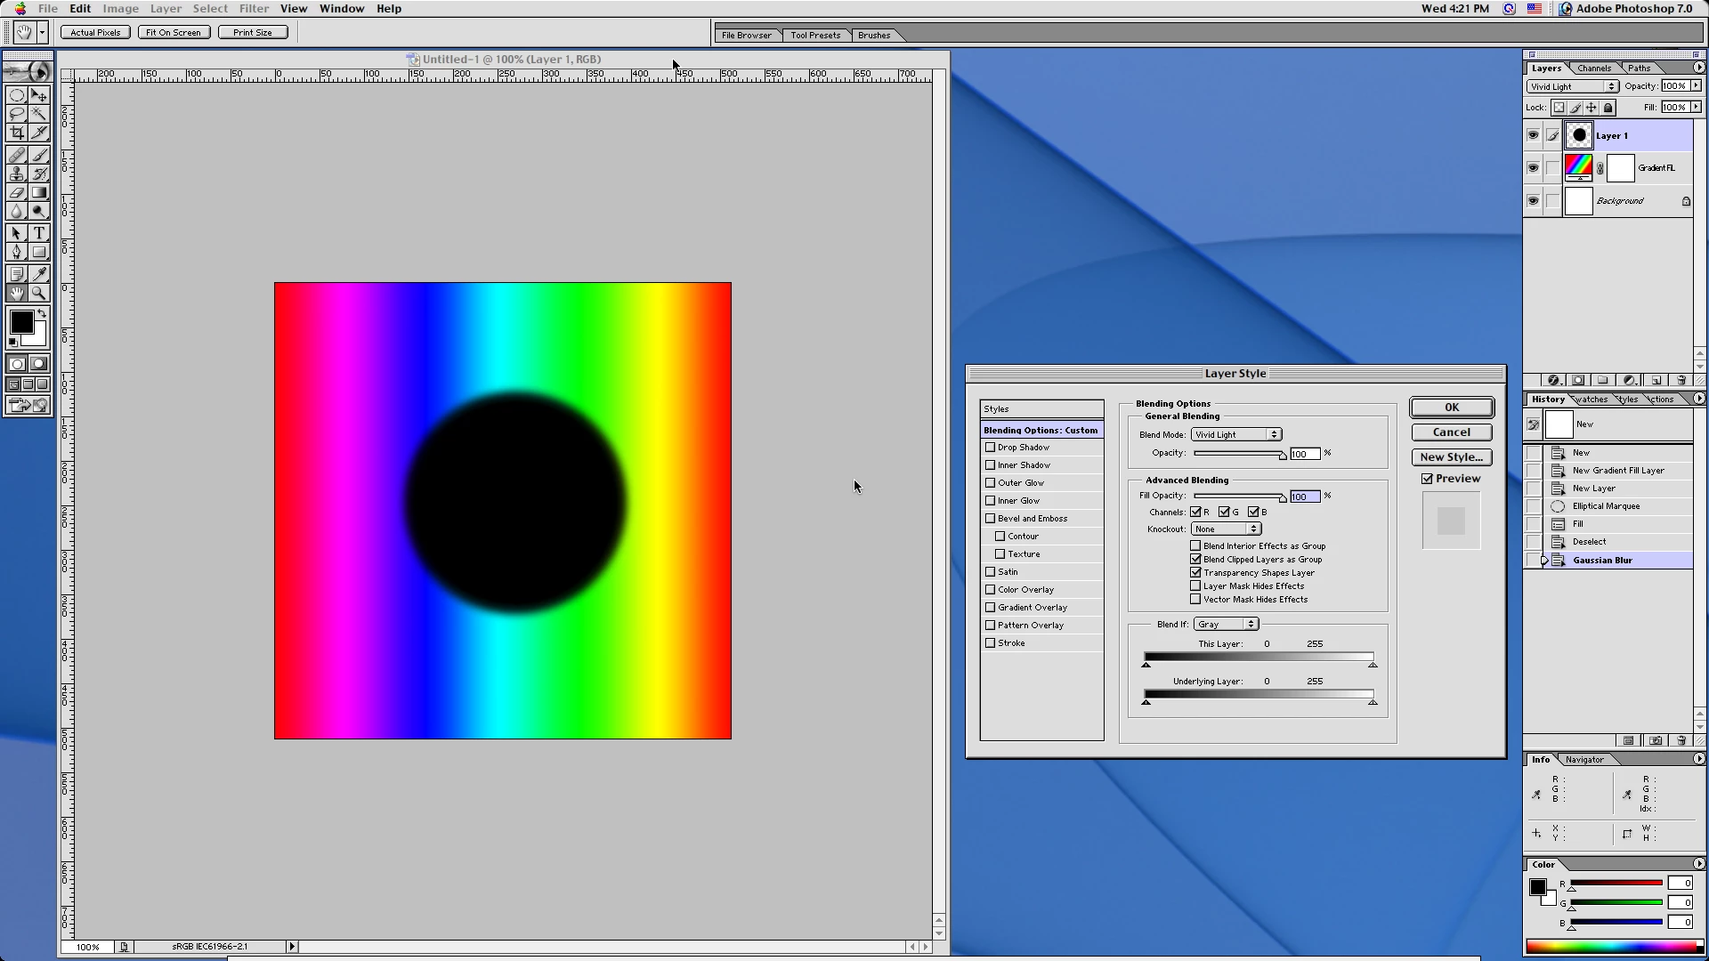Select the Crop tool
The image size is (1709, 961).
(17, 133)
